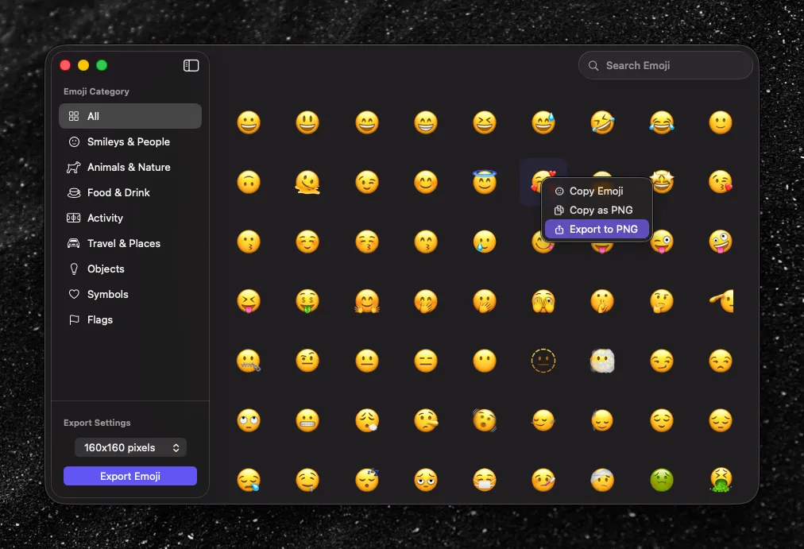This screenshot has height=549, width=804.
Task: Select the hugging face emoji
Action: (x=367, y=301)
